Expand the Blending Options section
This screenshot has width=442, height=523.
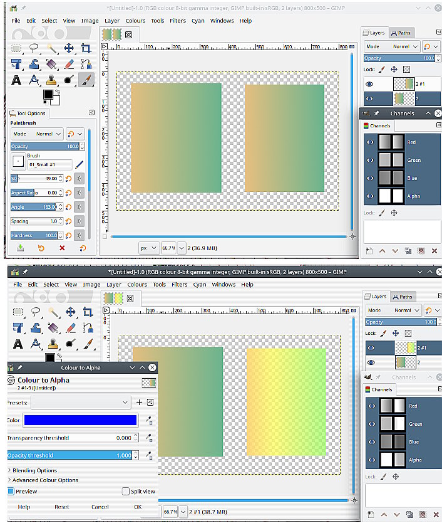pyautogui.click(x=9, y=470)
